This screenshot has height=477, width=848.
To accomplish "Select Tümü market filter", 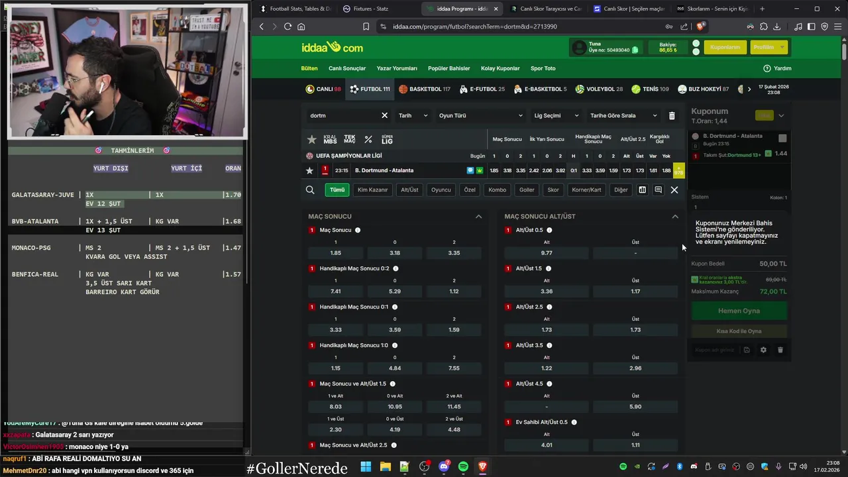I will coord(337,190).
